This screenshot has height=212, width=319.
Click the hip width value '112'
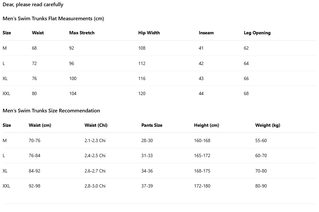142,63
